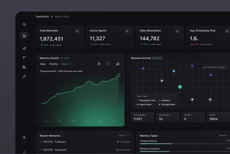Open the TASK-4532 Trading Bot row

(x=85, y=142)
